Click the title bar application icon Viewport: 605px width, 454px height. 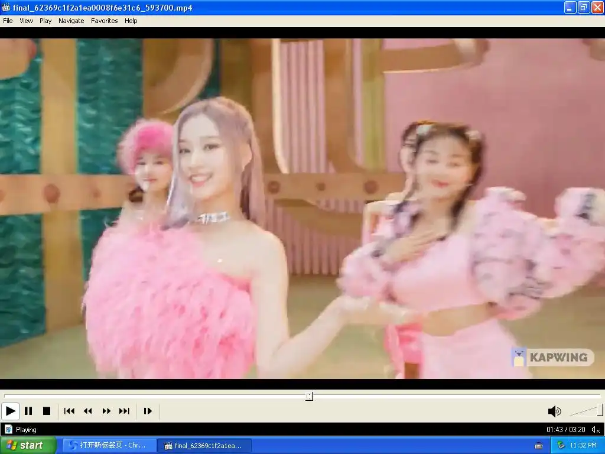pyautogui.click(x=6, y=7)
